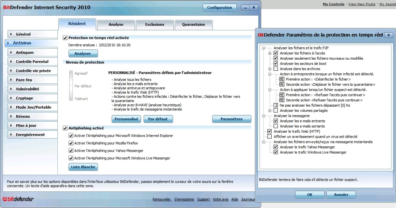This screenshot has width=396, height=208.
Task: Open the Vulnérabilité section
Action: click(x=32, y=89)
